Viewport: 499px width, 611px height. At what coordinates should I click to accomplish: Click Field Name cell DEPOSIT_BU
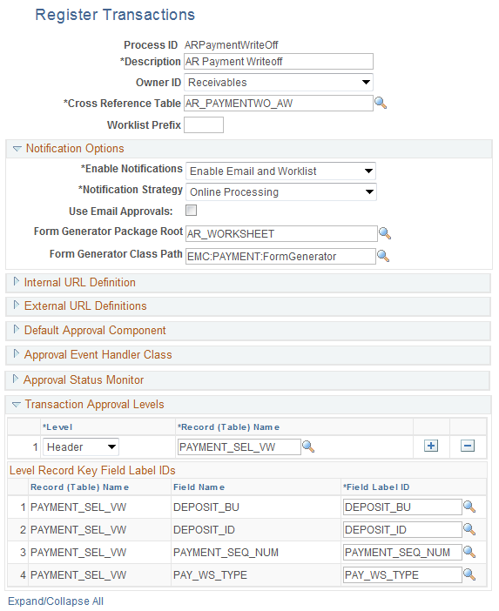(x=206, y=507)
